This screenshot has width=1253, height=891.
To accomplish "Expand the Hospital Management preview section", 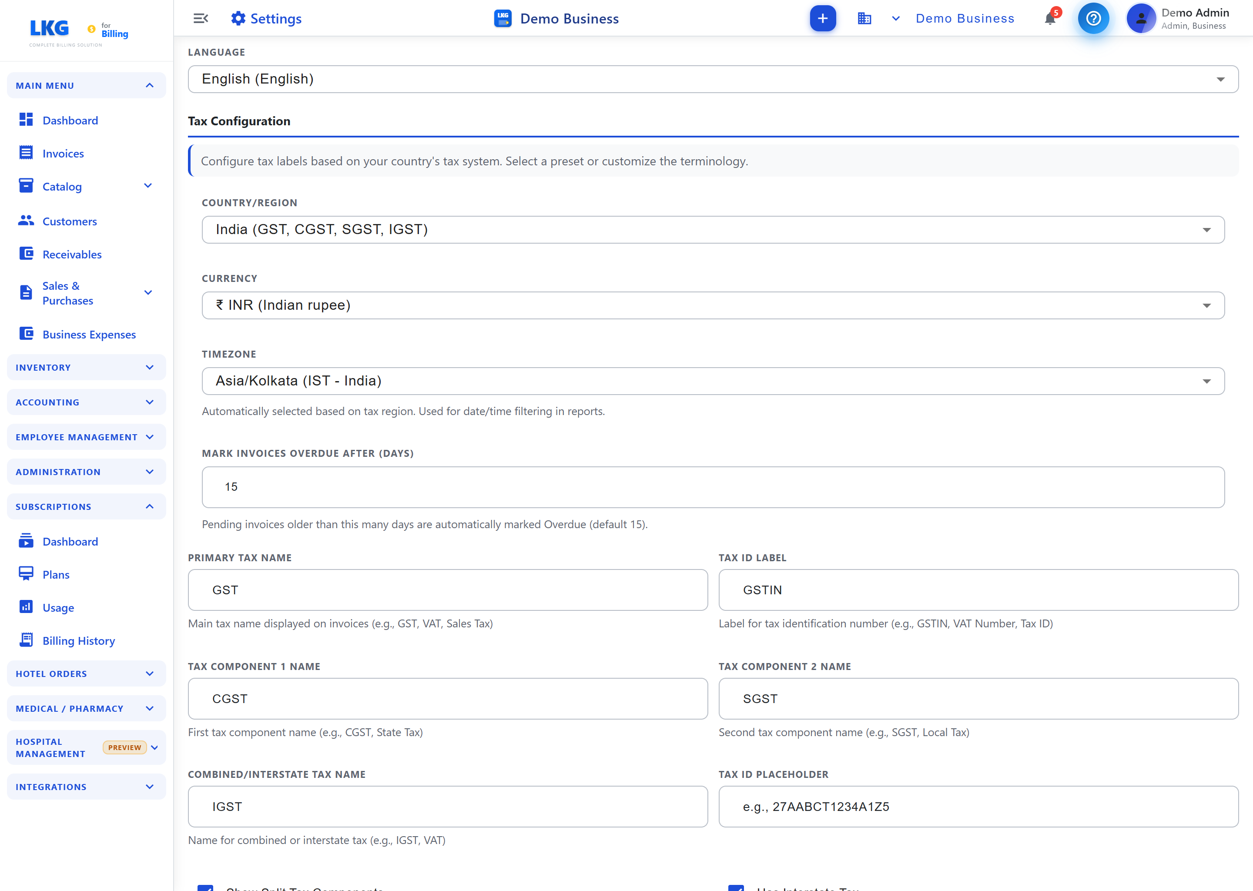I will pos(86,747).
